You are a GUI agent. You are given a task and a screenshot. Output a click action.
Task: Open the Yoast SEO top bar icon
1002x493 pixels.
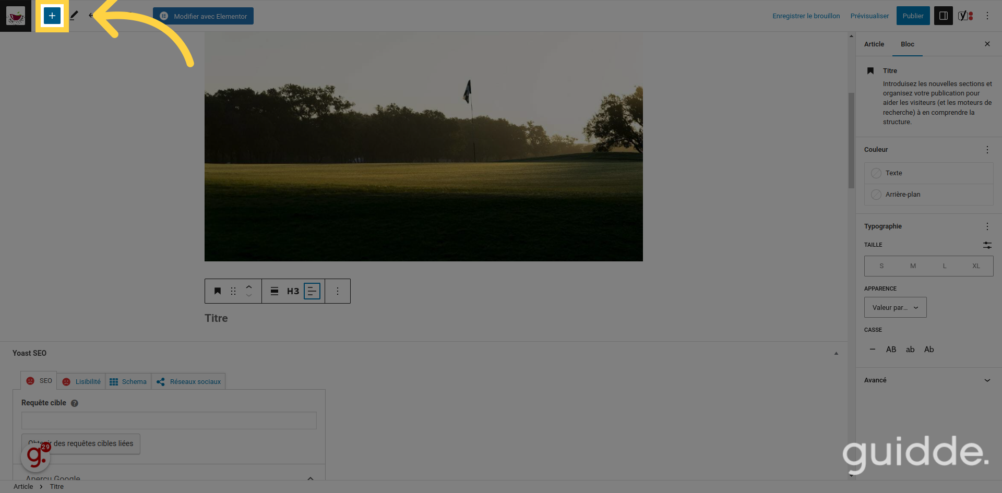click(965, 16)
